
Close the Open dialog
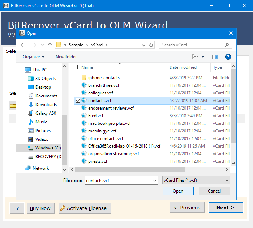coord(231,33)
